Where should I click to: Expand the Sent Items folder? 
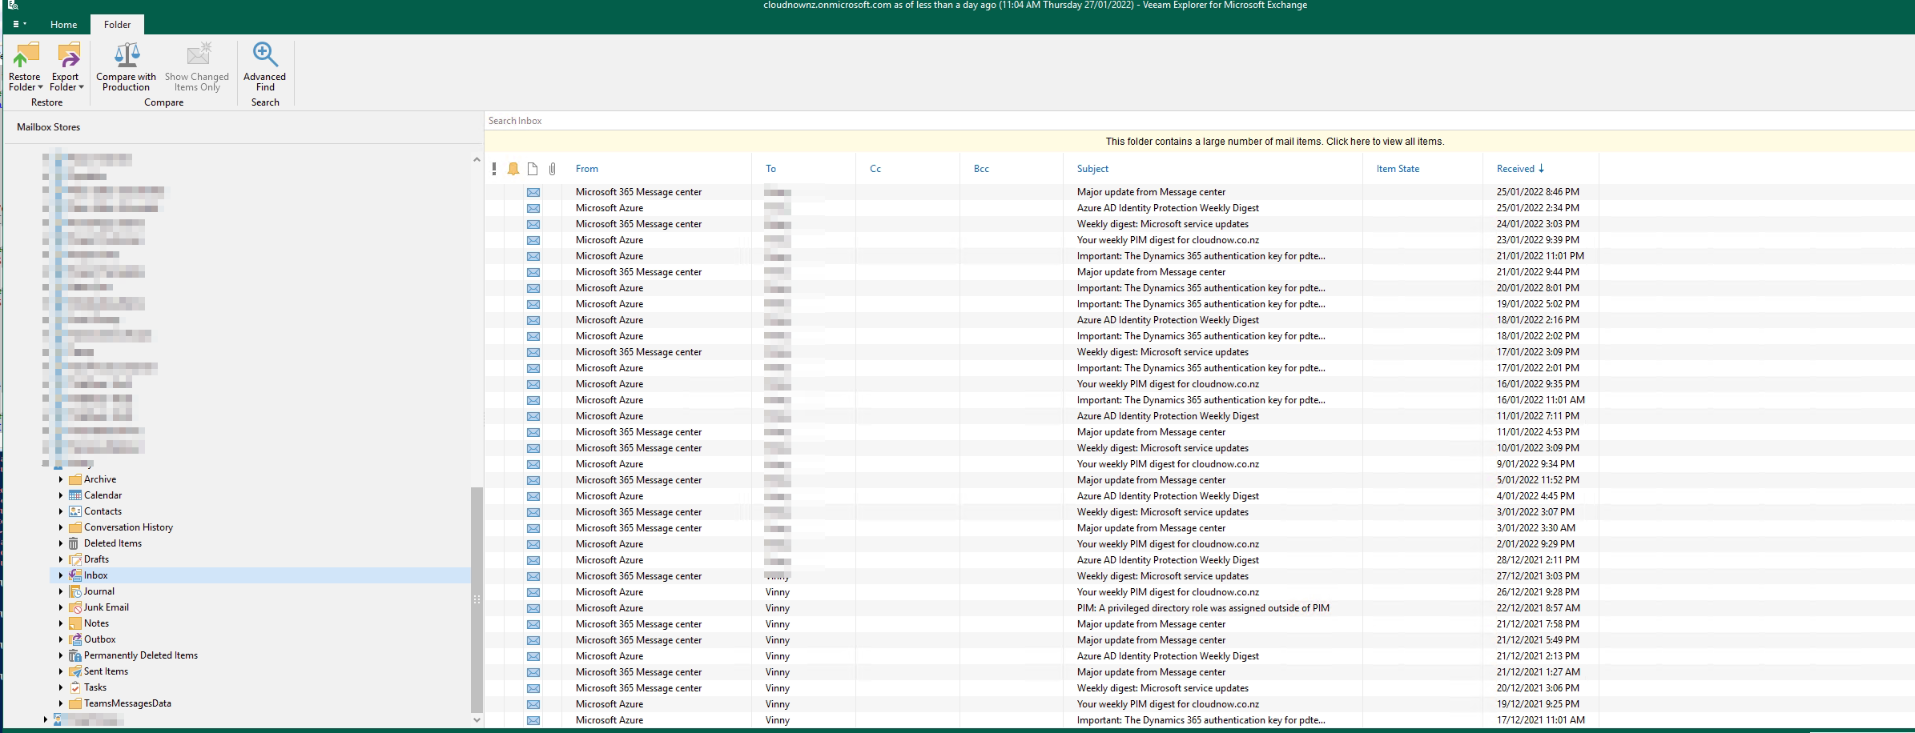tap(61, 671)
